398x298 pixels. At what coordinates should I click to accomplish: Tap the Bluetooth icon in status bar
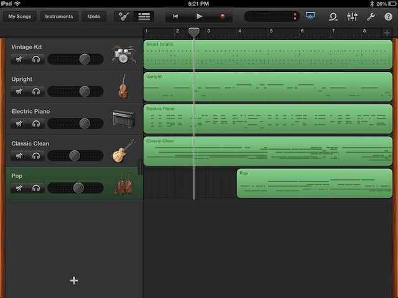(x=372, y=4)
